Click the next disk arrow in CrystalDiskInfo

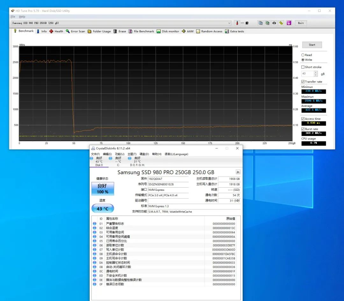click(238, 172)
